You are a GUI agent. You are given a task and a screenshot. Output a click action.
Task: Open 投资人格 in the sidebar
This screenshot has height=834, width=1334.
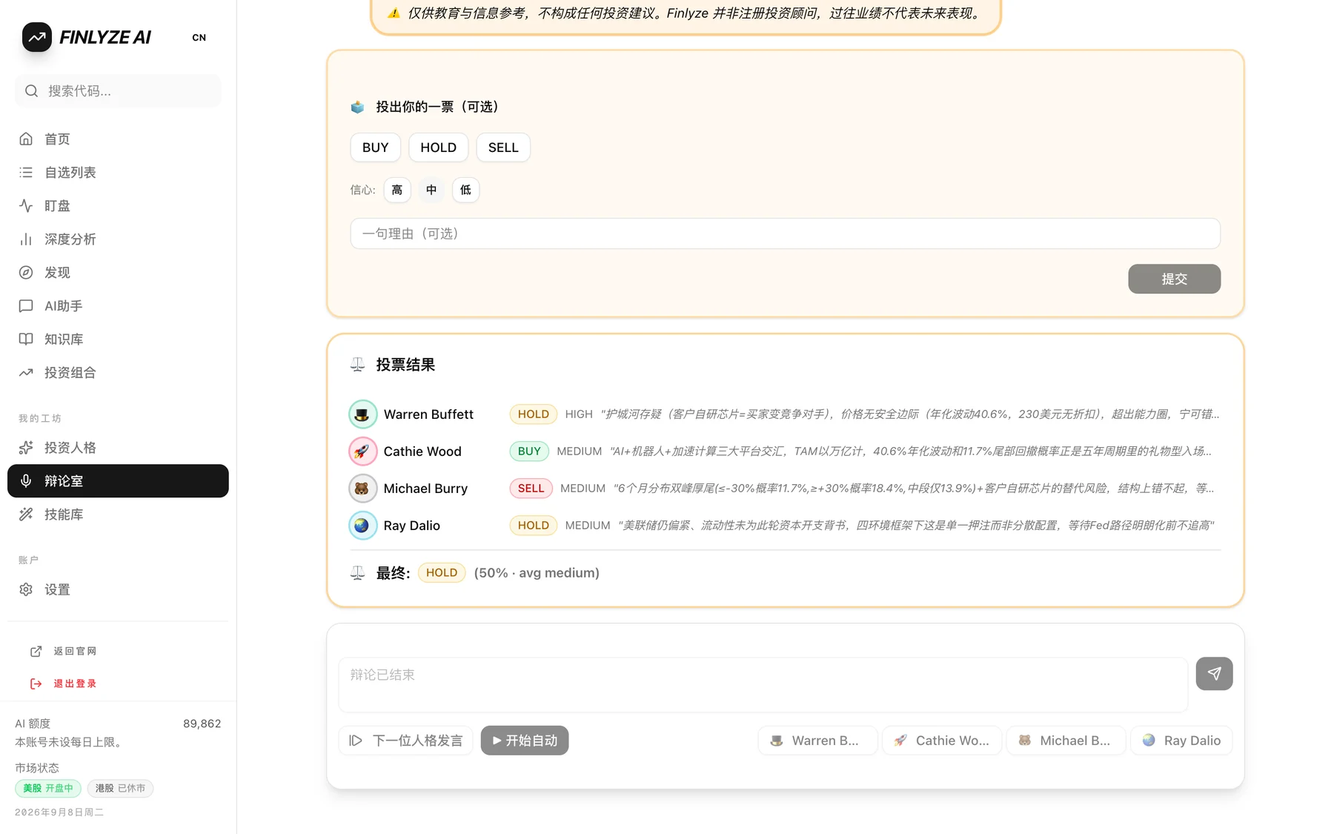(x=118, y=447)
